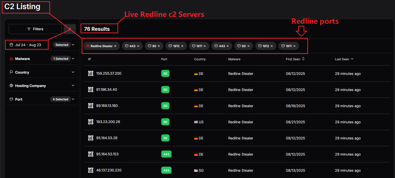Click the 4 Selected badge on the Port filter
The image size is (395, 178).
coord(60,99)
